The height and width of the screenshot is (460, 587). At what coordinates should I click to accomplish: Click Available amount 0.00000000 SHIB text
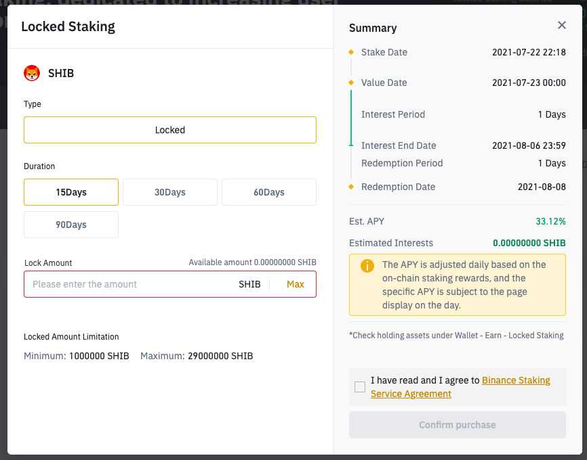(x=252, y=262)
